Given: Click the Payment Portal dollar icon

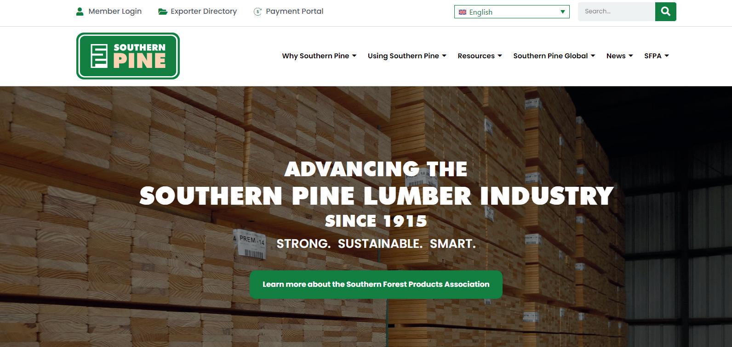Looking at the screenshot, I should click(x=257, y=11).
